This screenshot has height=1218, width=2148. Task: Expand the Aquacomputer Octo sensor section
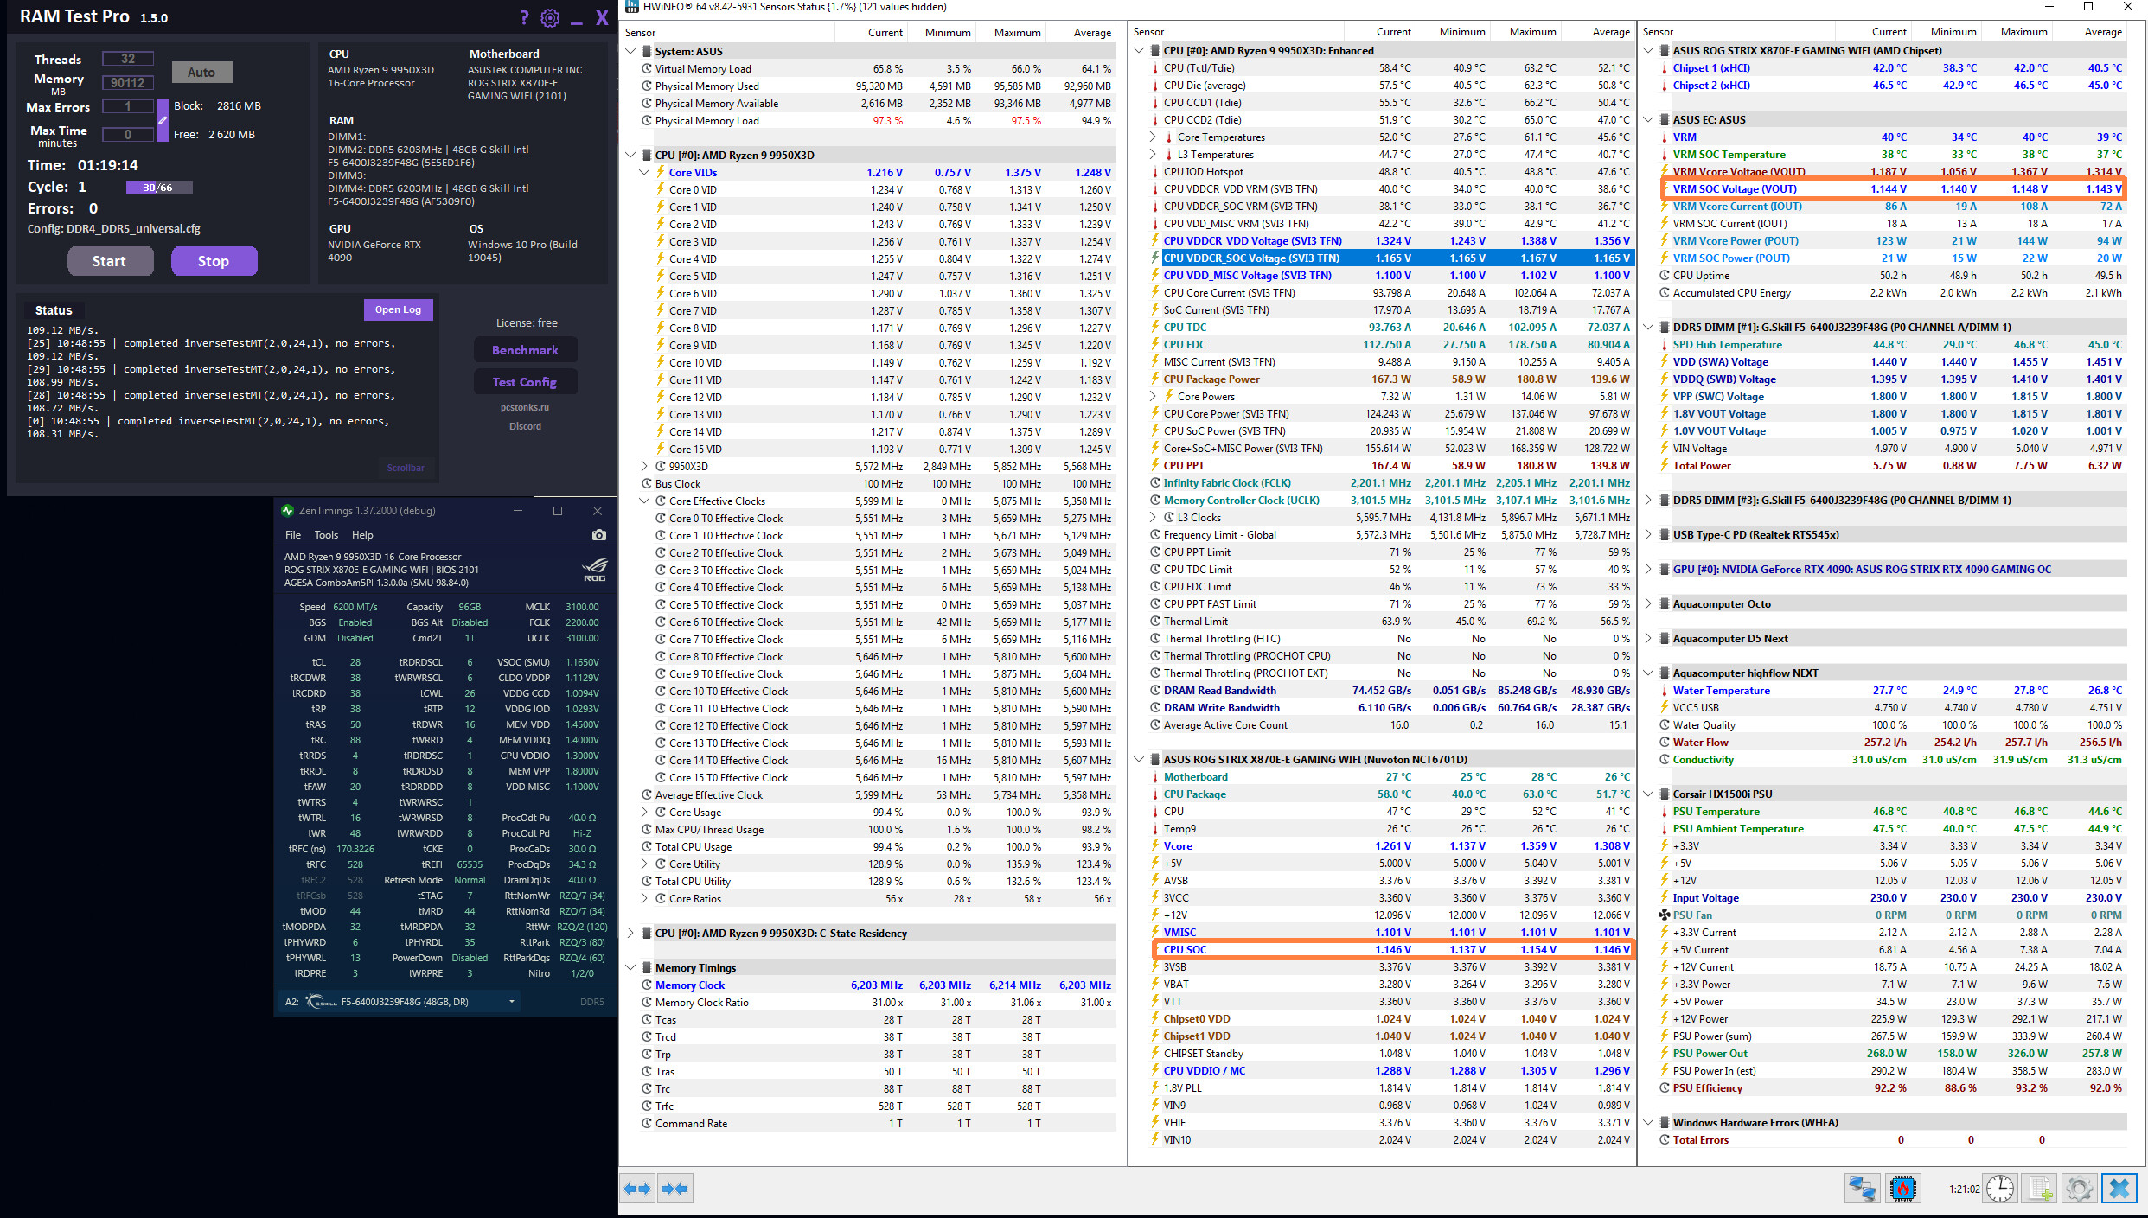pos(1648,603)
